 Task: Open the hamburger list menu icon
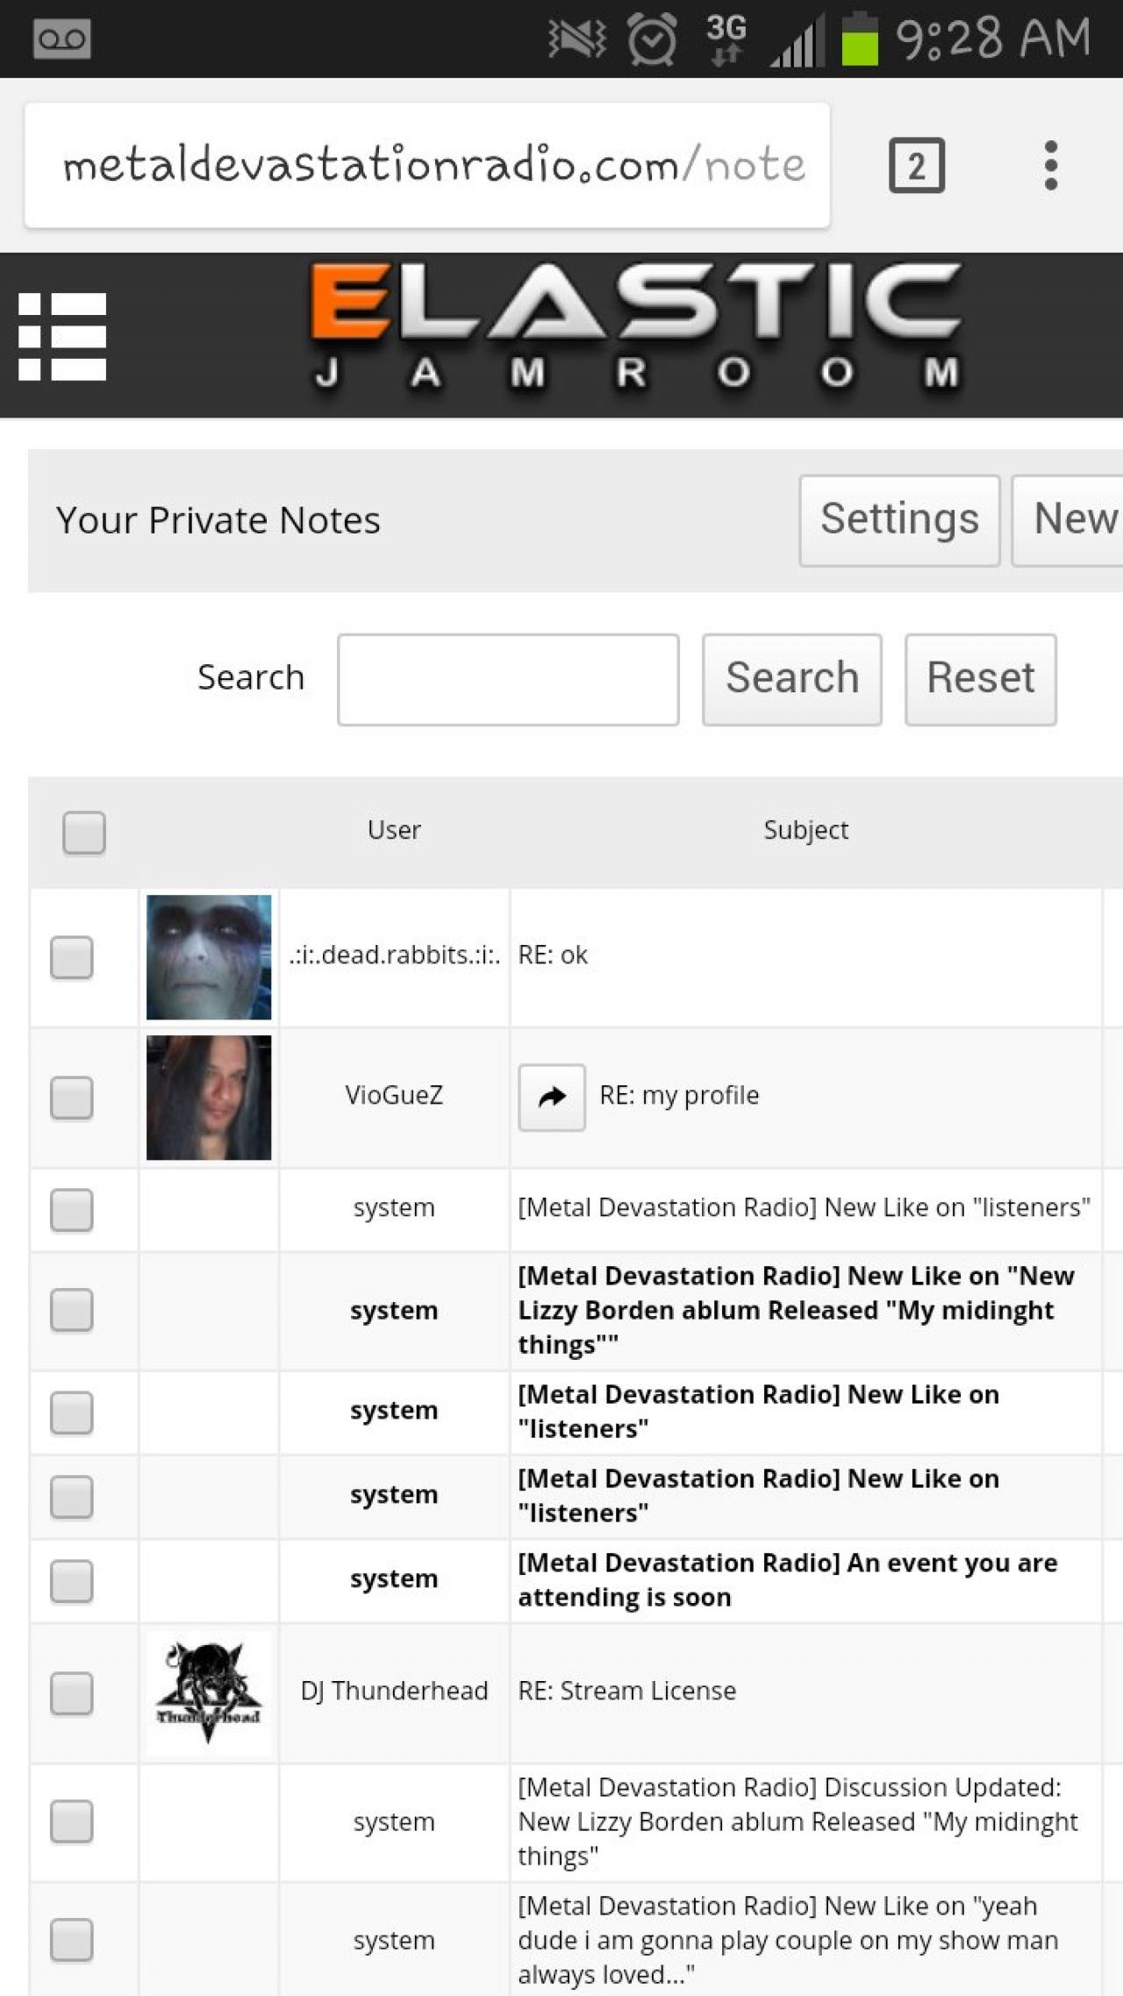[62, 336]
